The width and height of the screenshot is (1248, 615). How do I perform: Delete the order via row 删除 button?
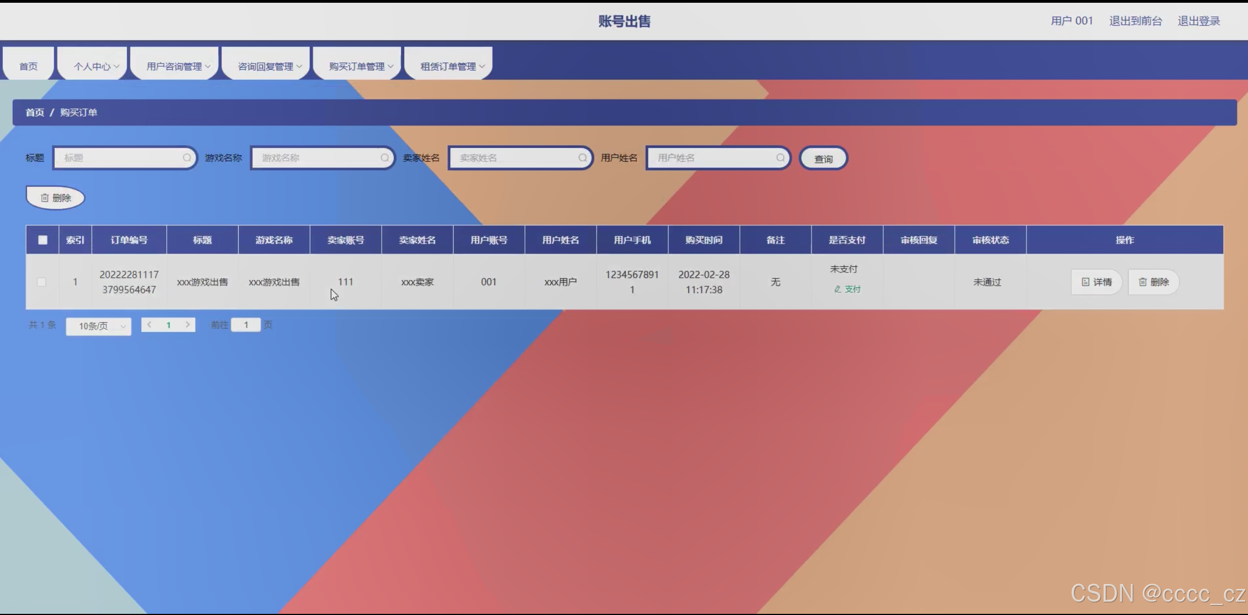1154,282
